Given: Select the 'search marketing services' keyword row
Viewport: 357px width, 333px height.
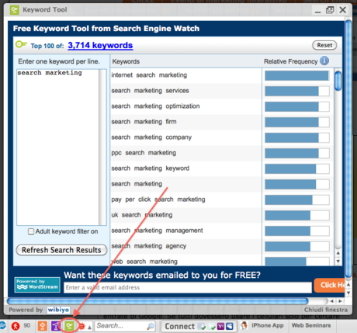Looking at the screenshot, I should pyautogui.click(x=186, y=91).
